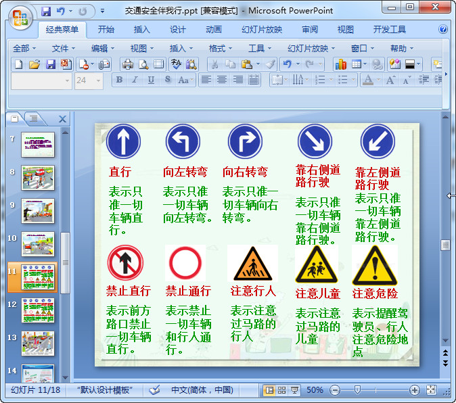456x403 pixels.
Task: Click the Print icon in toolbar
Action: click(x=128, y=64)
